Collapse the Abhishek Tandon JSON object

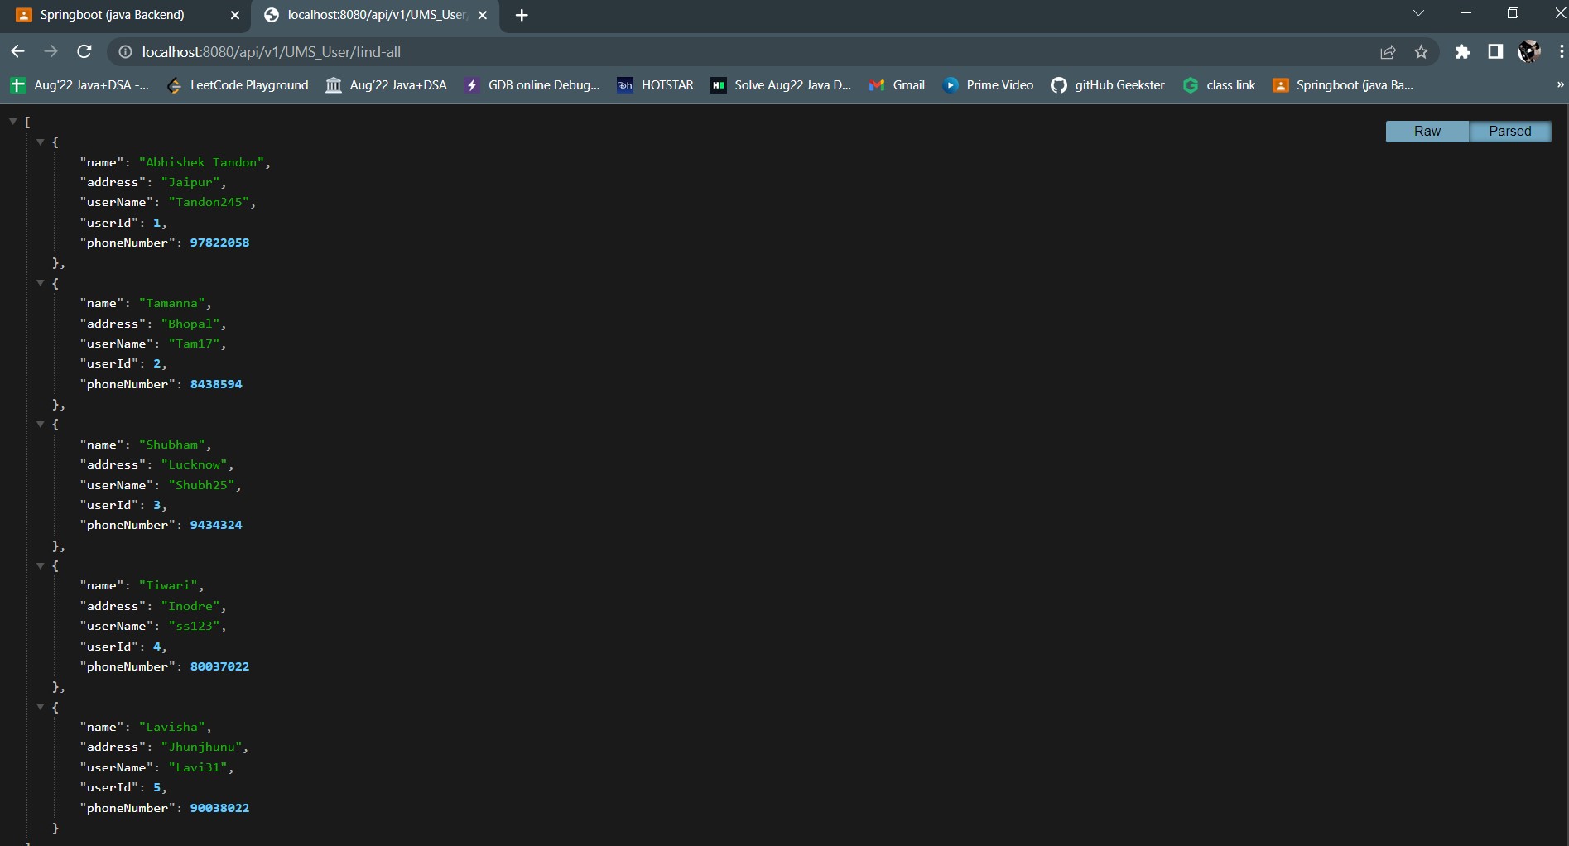40,142
